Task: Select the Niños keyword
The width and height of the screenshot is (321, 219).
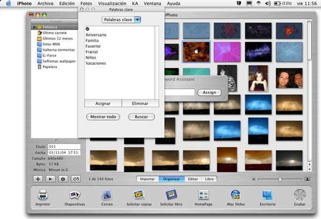Action: coord(91,58)
